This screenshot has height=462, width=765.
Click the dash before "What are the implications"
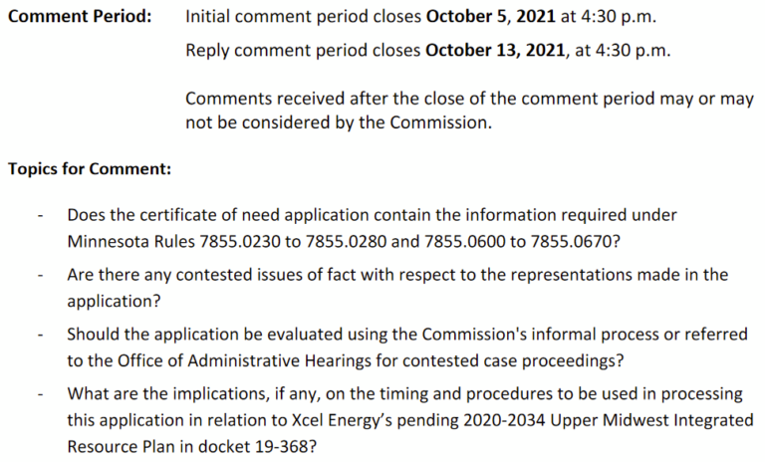pos(39,395)
